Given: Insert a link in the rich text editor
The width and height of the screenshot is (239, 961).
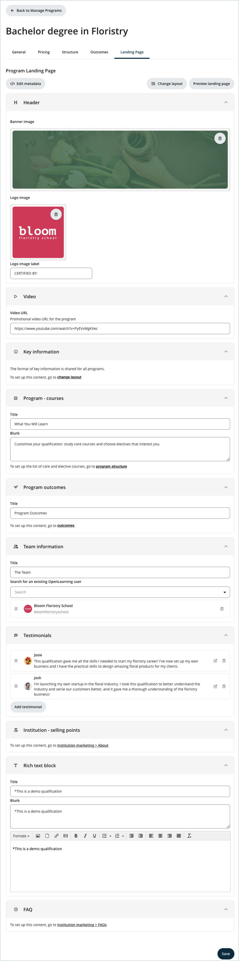Looking at the screenshot, I should tap(57, 836).
